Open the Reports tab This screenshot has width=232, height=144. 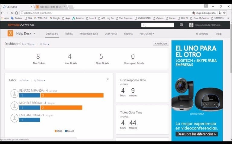(x=128, y=34)
